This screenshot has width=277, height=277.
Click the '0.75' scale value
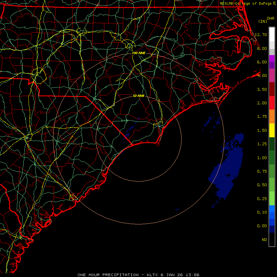262,171
